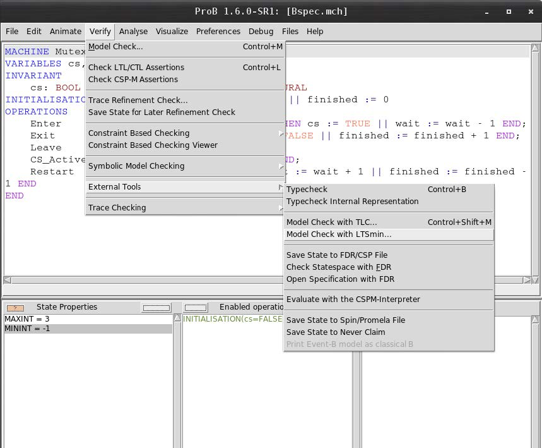Select Check LTL/CTL Assertions

coord(136,68)
